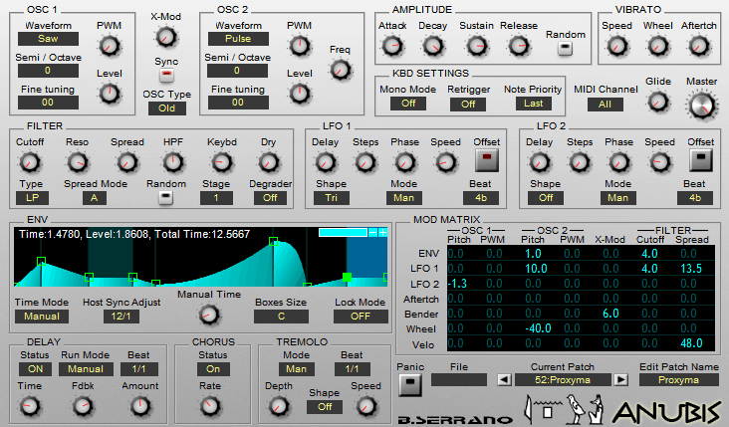The image size is (729, 427).
Task: Click the Amplitude Attack knob
Action: pos(392,46)
